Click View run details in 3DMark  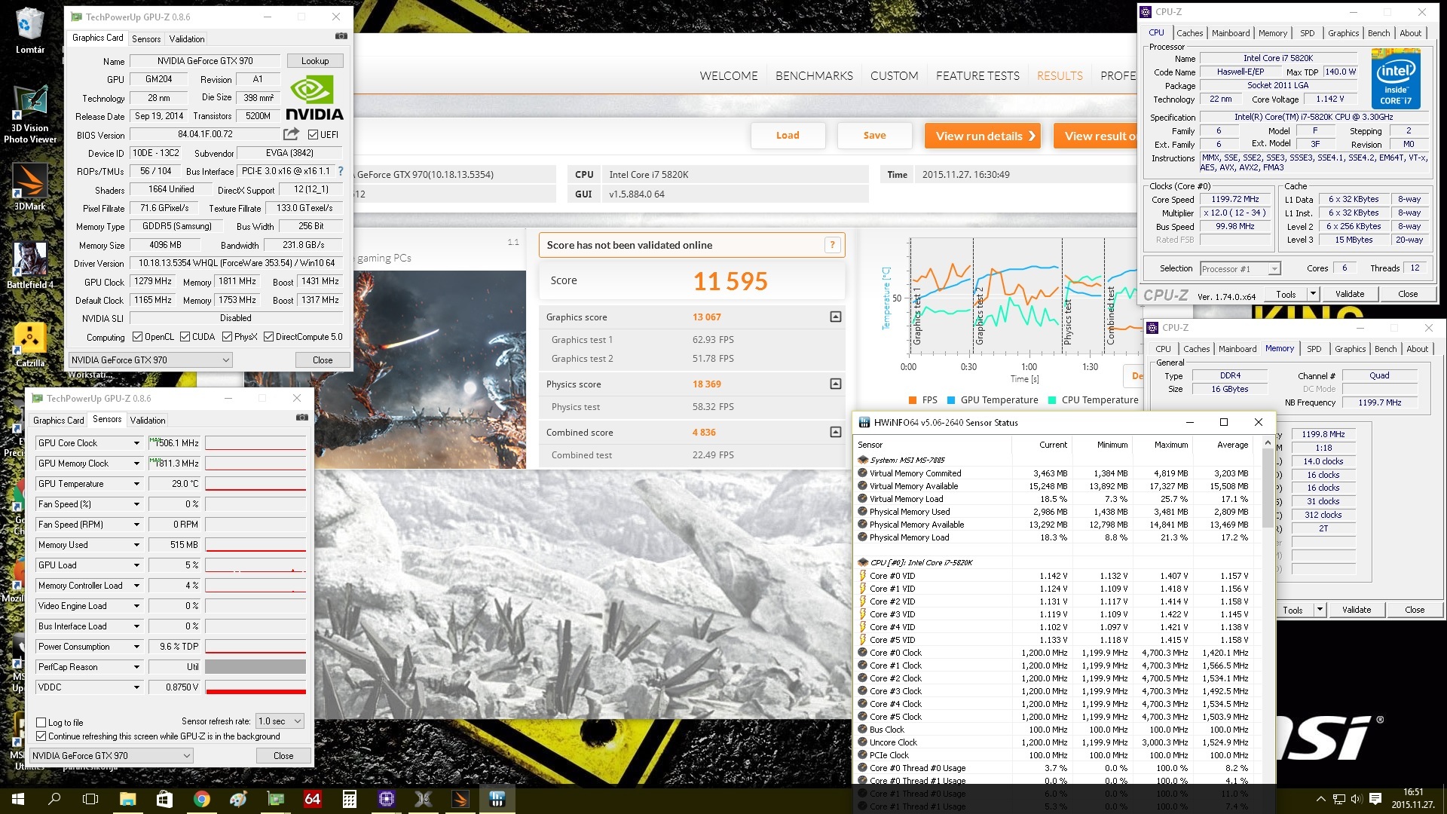982,136
